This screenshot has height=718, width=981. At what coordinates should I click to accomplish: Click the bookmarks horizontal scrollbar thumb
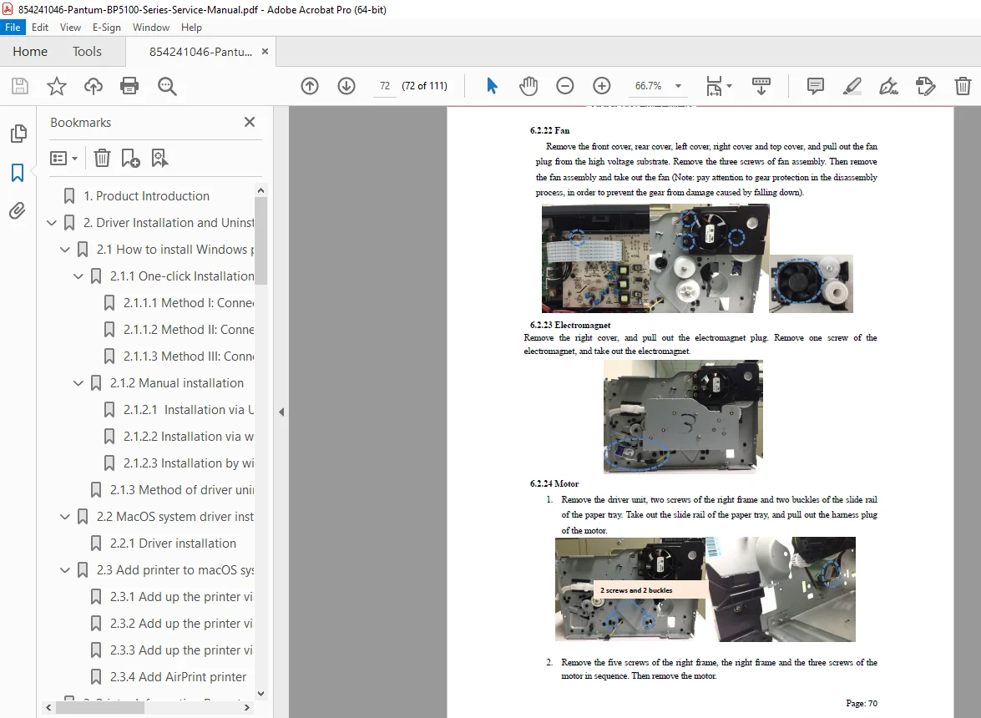click(100, 707)
